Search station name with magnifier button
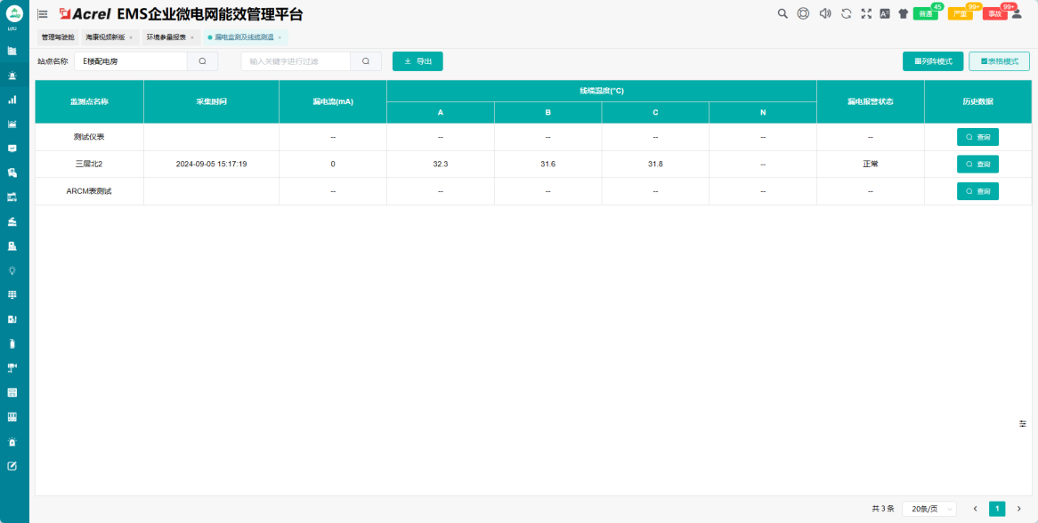1038x523 pixels. (203, 61)
